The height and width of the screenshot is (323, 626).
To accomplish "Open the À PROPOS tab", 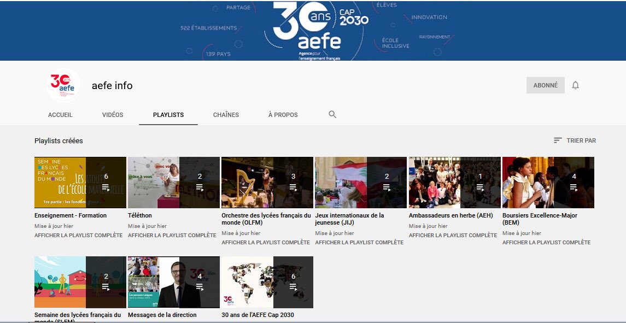I will coord(283,115).
